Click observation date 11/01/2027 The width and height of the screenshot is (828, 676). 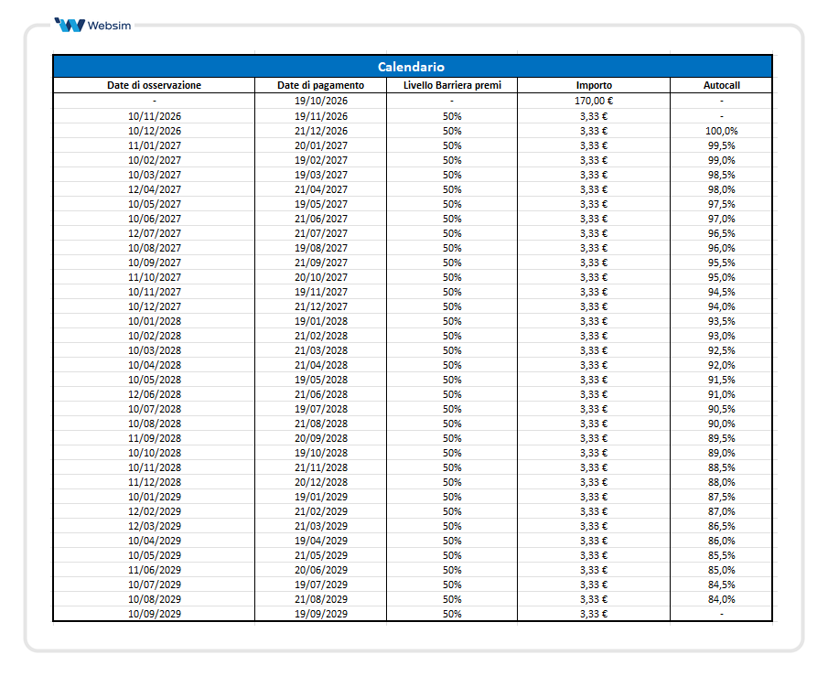155,145
